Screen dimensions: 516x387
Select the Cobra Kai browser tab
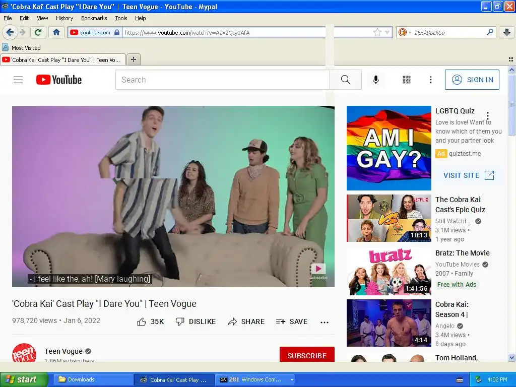coord(63,60)
